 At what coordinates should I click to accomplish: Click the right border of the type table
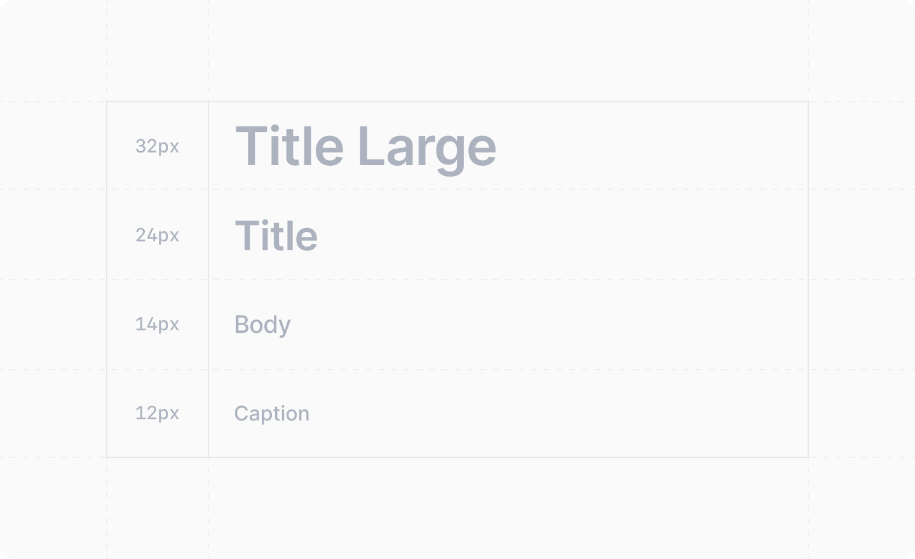pos(808,279)
